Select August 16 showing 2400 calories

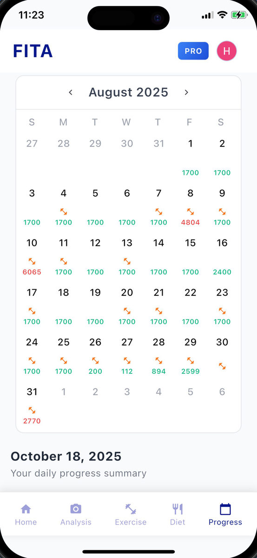[x=222, y=256]
